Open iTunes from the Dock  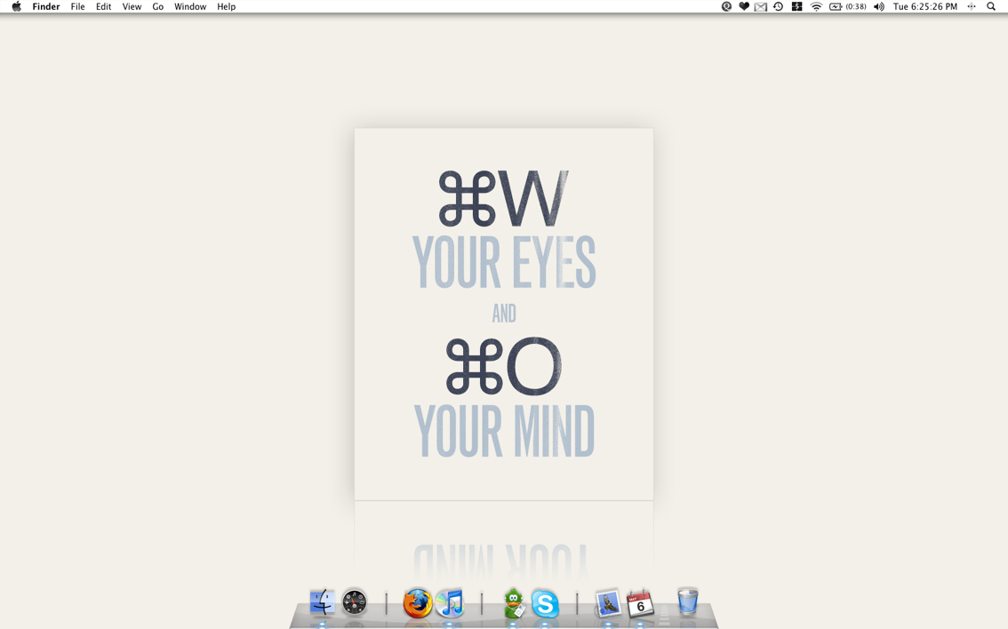tap(450, 603)
